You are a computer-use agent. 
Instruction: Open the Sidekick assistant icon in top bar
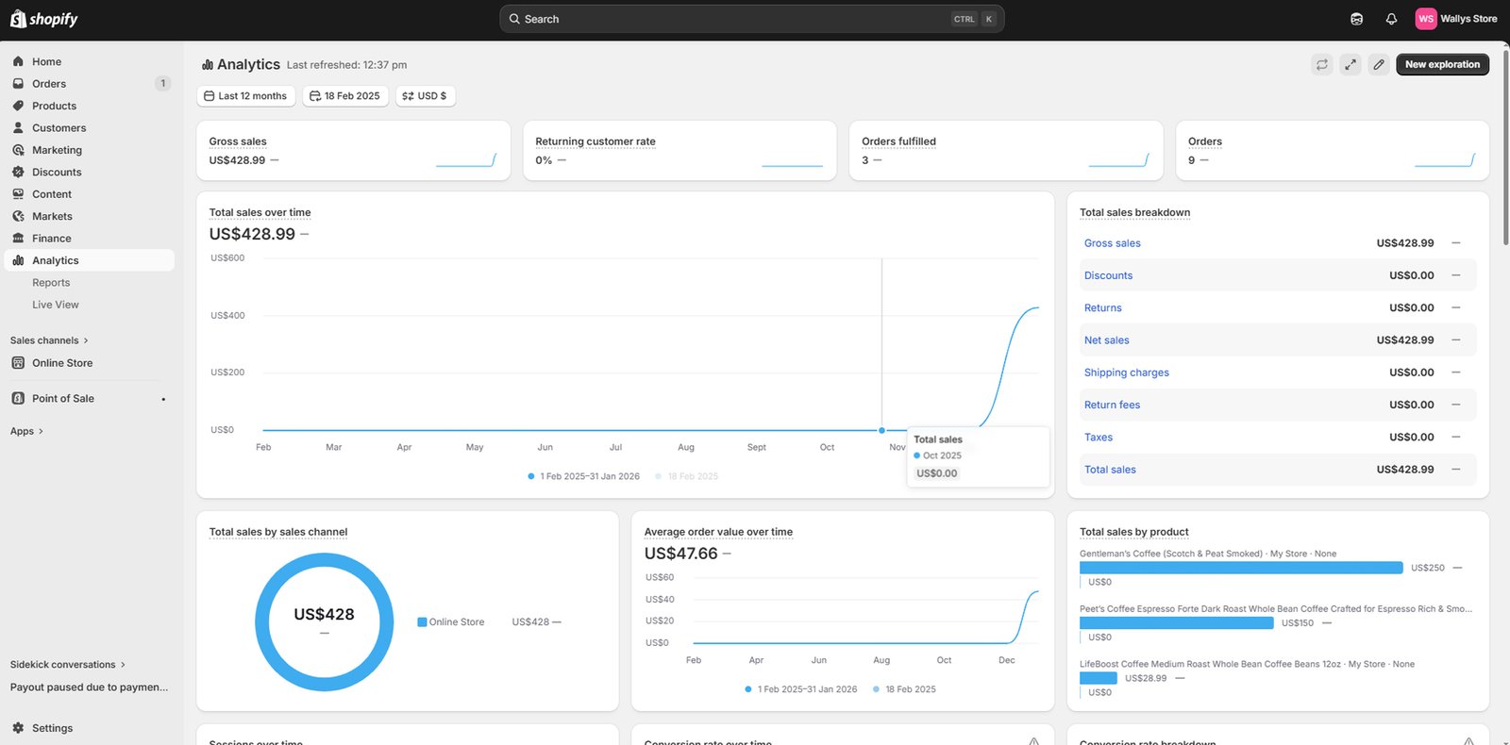point(1356,19)
